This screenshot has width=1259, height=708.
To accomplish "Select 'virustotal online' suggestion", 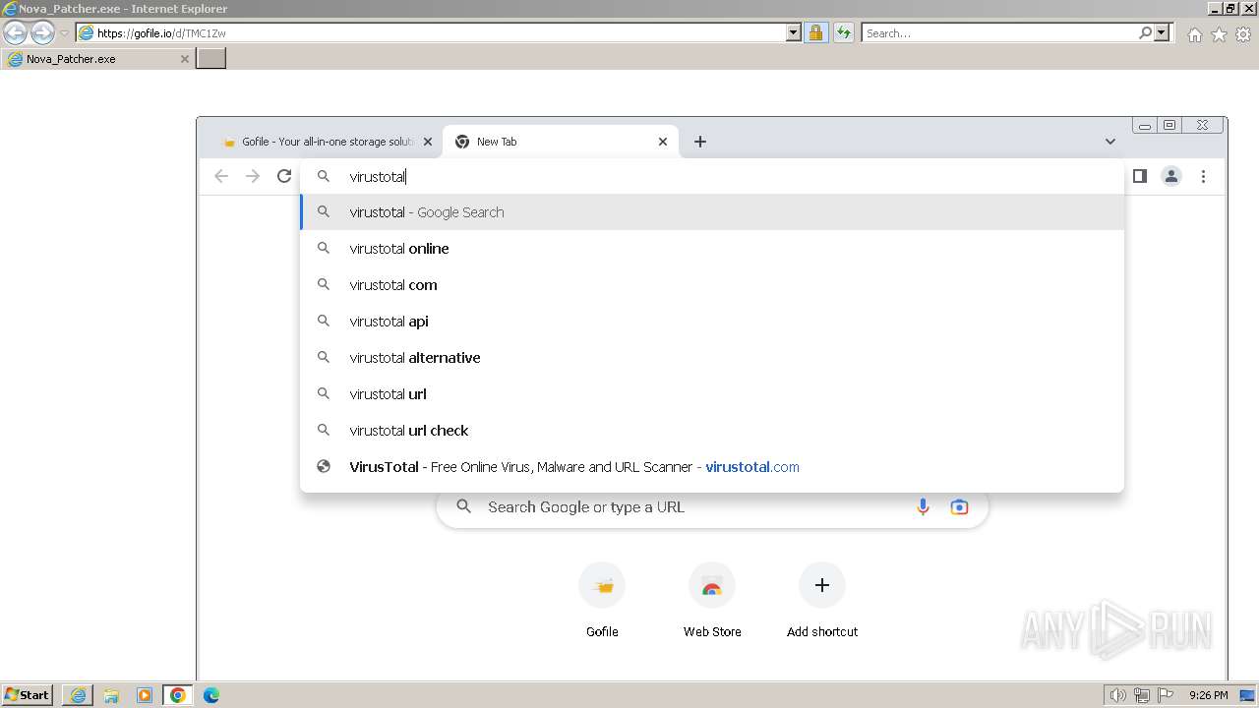I will pyautogui.click(x=712, y=249).
